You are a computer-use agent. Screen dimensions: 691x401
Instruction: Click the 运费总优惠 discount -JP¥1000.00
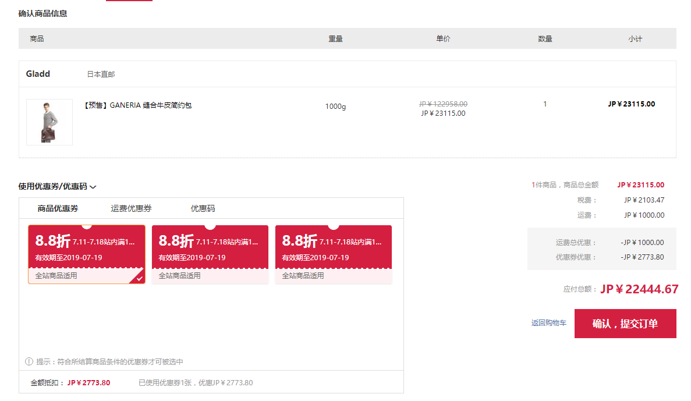pos(642,242)
